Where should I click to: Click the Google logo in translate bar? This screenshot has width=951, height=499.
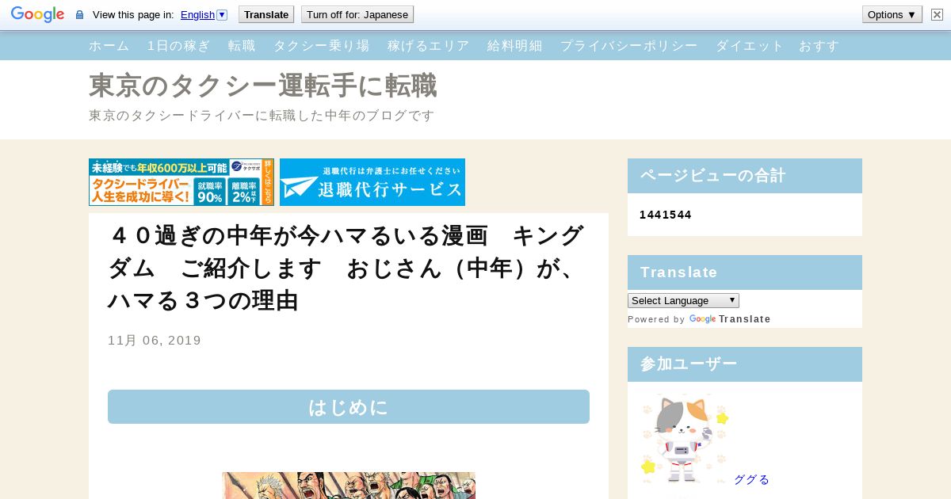pyautogui.click(x=37, y=14)
